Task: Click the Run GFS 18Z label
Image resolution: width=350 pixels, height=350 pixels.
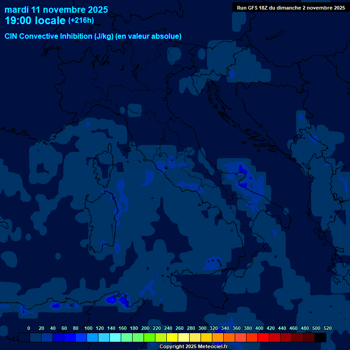Action: [x=290, y=8]
